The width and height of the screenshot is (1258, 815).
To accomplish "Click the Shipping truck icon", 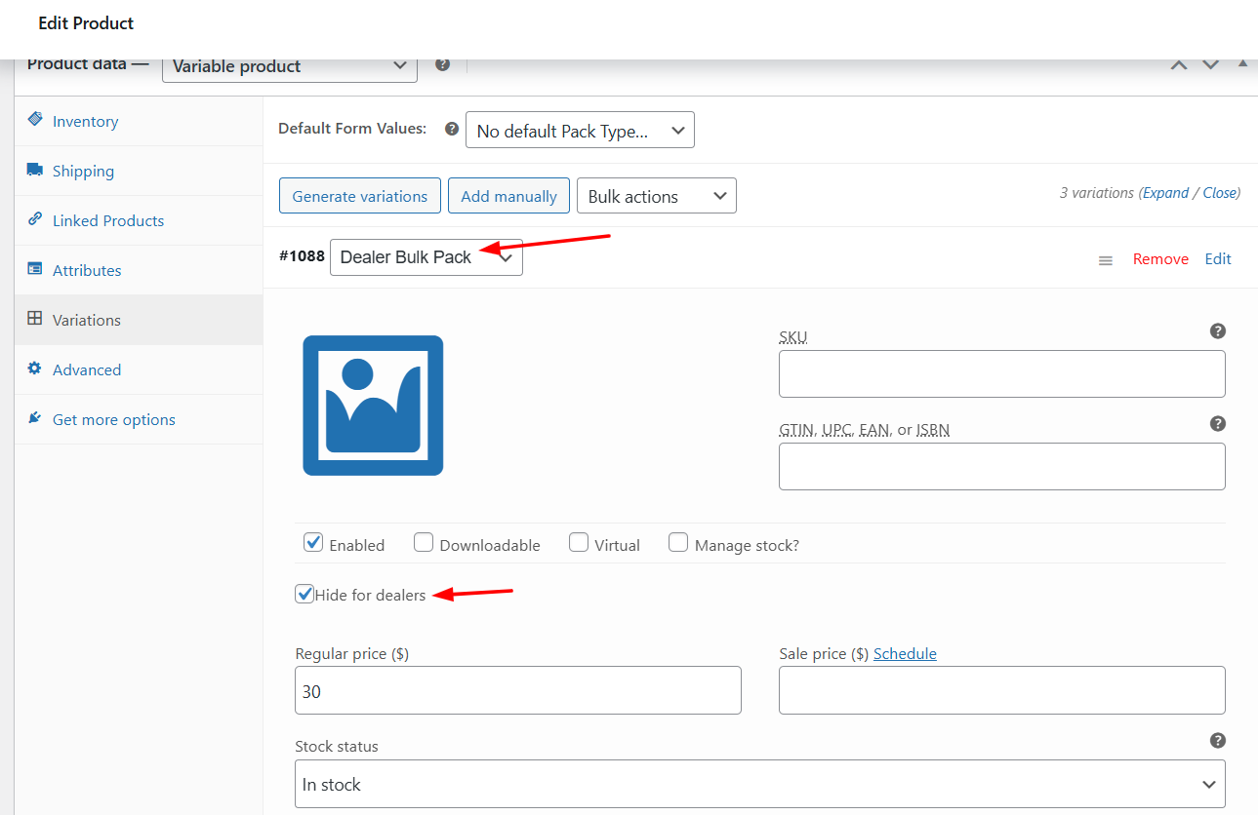I will tap(35, 170).
